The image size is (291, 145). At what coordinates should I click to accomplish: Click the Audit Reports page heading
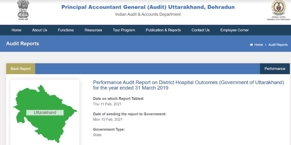[22, 44]
